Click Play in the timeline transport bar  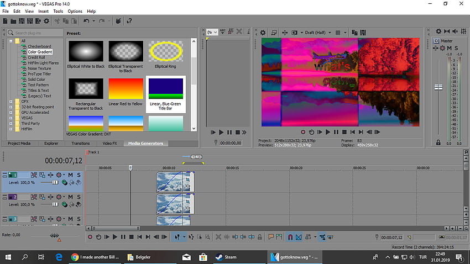pyautogui.click(x=115, y=237)
